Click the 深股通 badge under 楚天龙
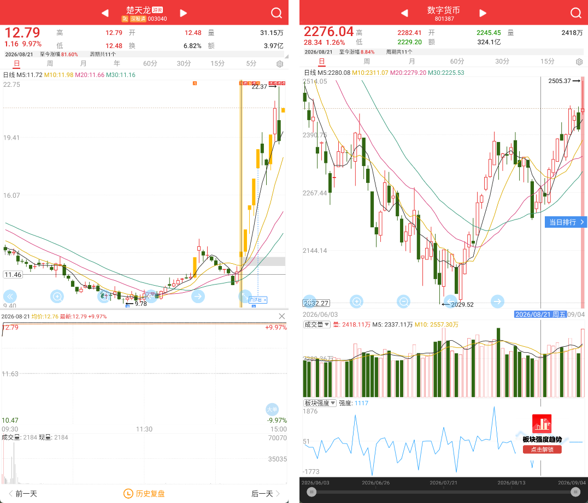 [138, 19]
